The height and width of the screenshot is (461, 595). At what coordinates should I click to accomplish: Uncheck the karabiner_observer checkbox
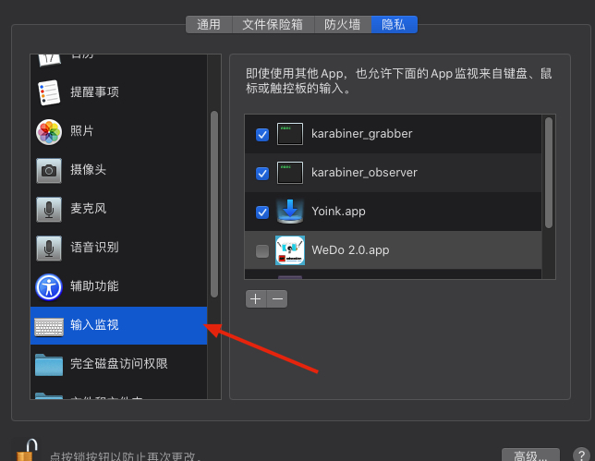tap(262, 174)
